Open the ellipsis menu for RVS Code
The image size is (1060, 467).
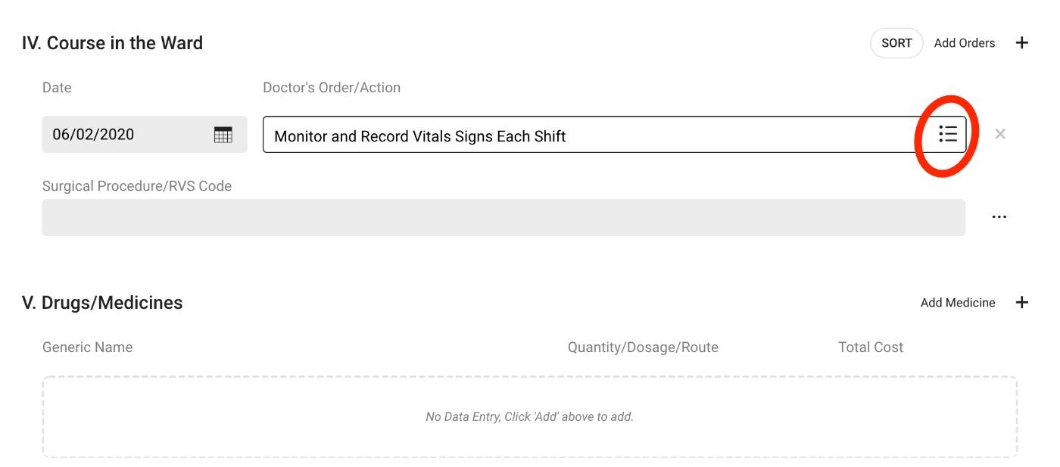pyautogui.click(x=999, y=217)
